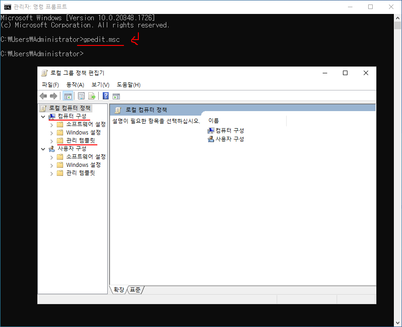Select Windows 설정 label under 사용자 구성
This screenshot has height=327, width=402.
click(x=83, y=165)
